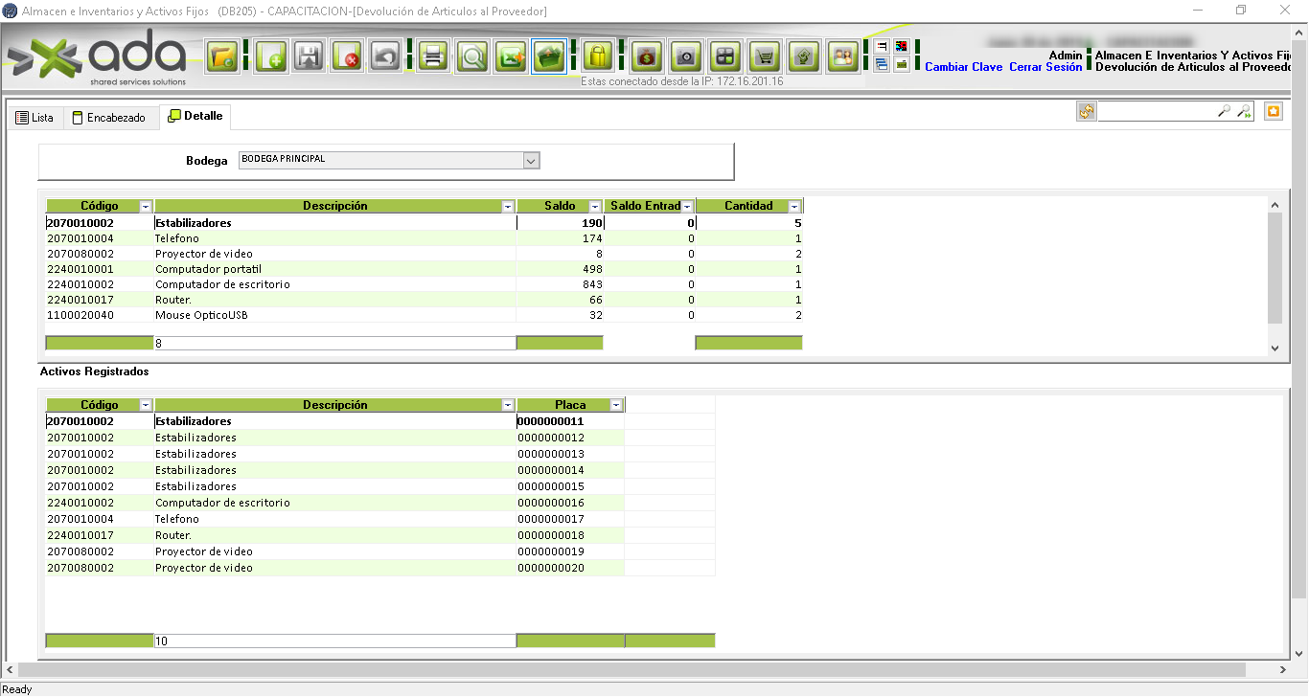Image resolution: width=1309 pixels, height=697 pixels.
Task: Open the Saldo column filter dropdown
Action: point(595,207)
